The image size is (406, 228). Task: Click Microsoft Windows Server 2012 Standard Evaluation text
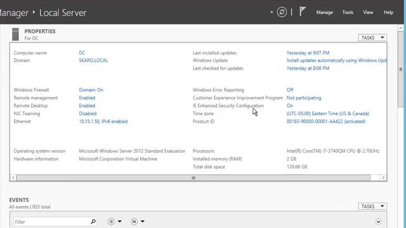[x=132, y=151]
